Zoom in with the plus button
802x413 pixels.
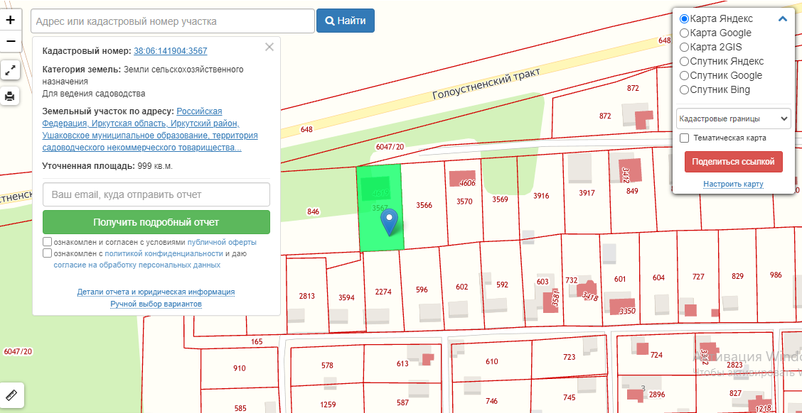point(11,20)
